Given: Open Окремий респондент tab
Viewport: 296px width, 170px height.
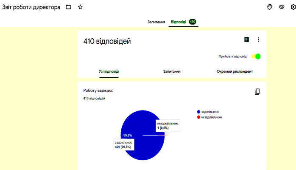Looking at the screenshot, I should point(235,71).
